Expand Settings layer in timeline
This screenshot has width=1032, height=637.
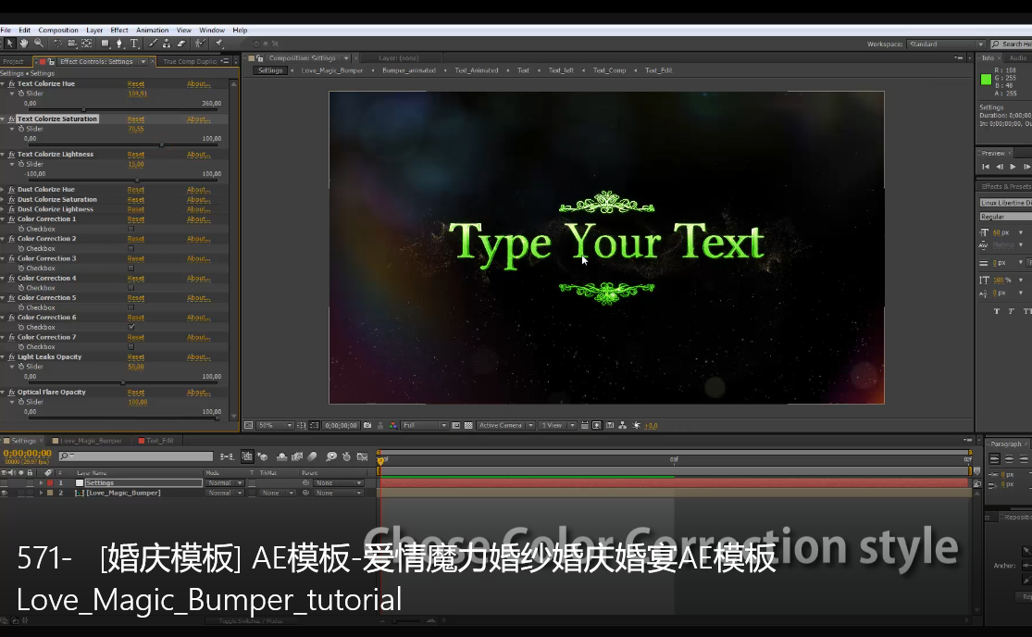coord(41,483)
